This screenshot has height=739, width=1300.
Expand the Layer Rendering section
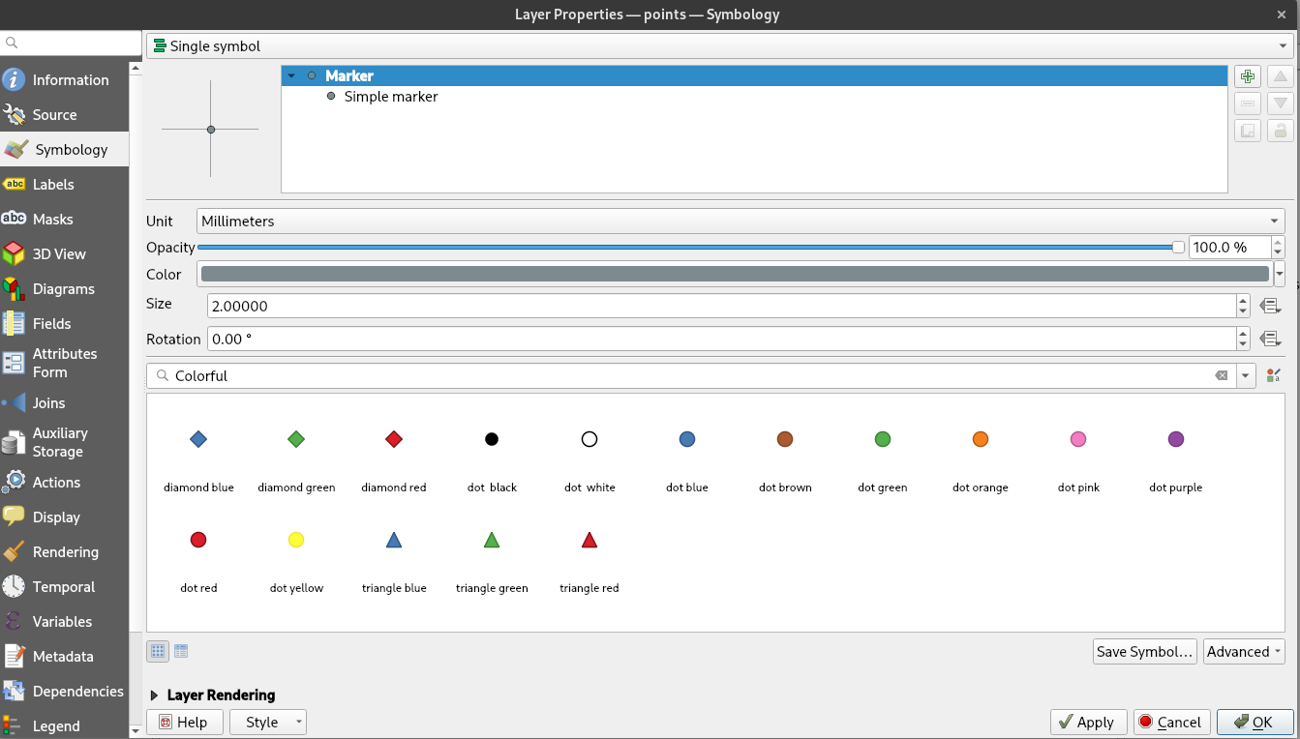[x=155, y=695]
